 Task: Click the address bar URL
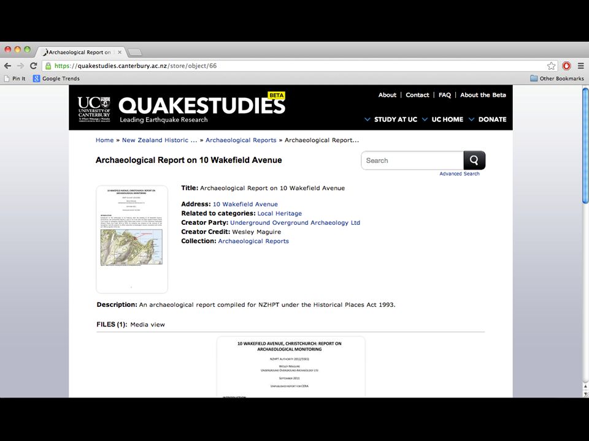click(135, 66)
